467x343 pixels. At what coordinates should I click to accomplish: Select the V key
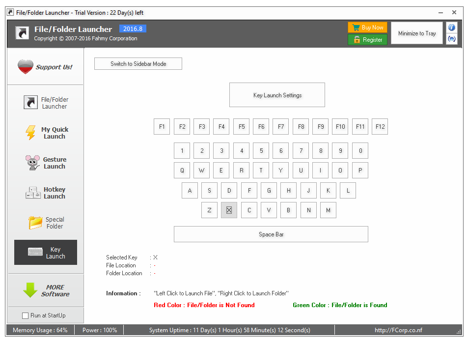point(269,210)
